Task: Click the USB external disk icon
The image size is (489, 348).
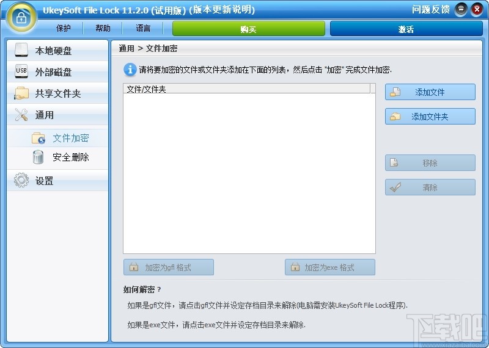Action: click(21, 71)
